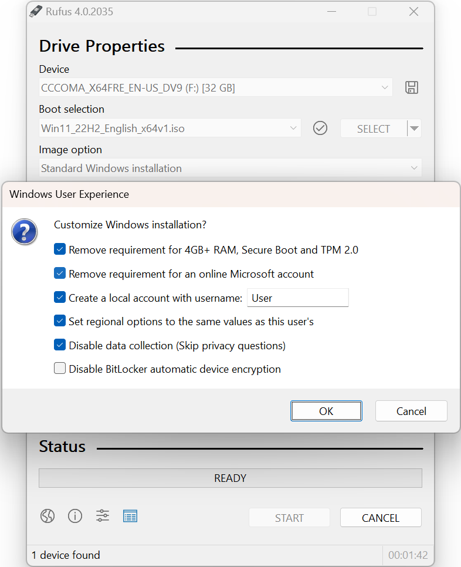Viewport: 461px width, 567px height.
Task: Show the log window icon
Action: [130, 516]
